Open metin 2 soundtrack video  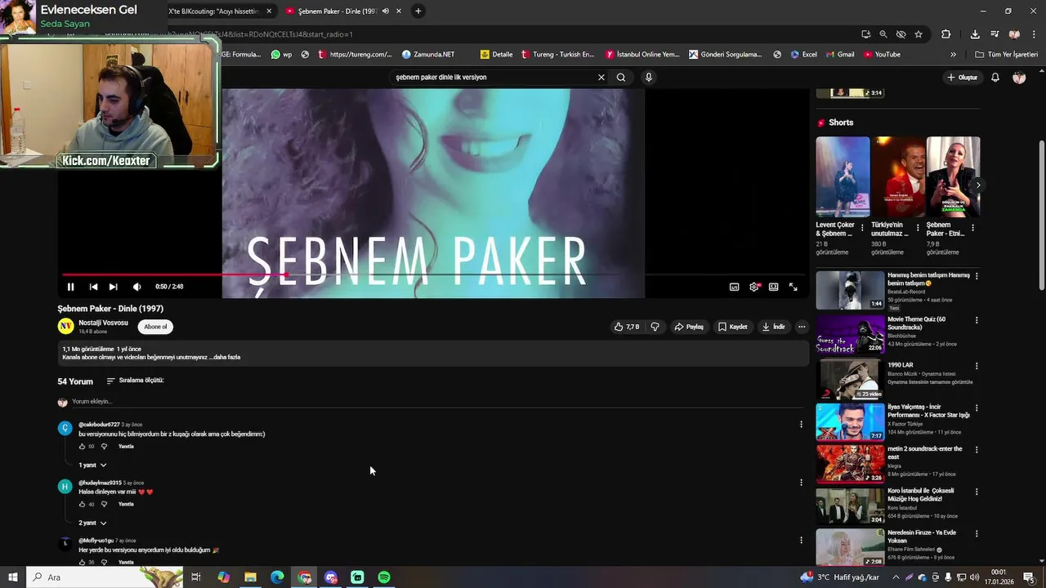coord(850,464)
